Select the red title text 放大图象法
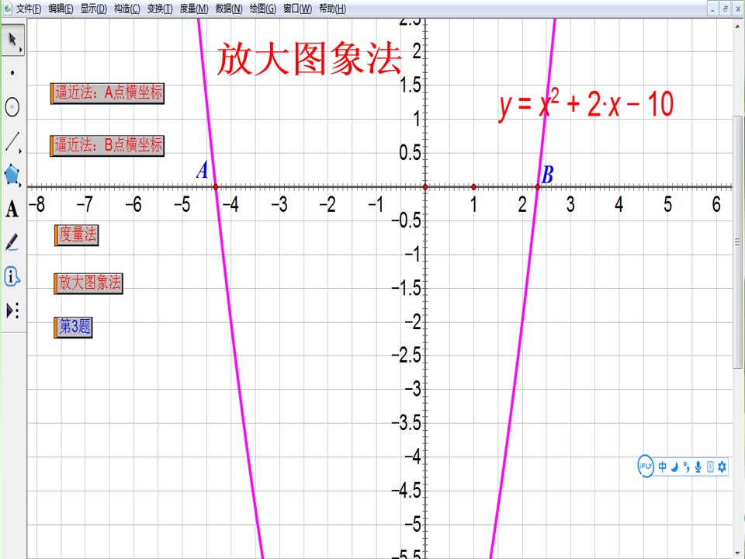 pyautogui.click(x=310, y=59)
